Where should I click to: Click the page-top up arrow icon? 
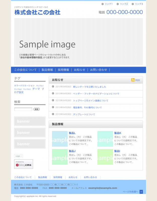pyautogui.click(x=141, y=192)
